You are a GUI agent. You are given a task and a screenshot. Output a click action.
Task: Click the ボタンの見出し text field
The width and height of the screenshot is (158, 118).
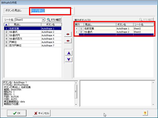pyautogui.click(x=50, y=11)
